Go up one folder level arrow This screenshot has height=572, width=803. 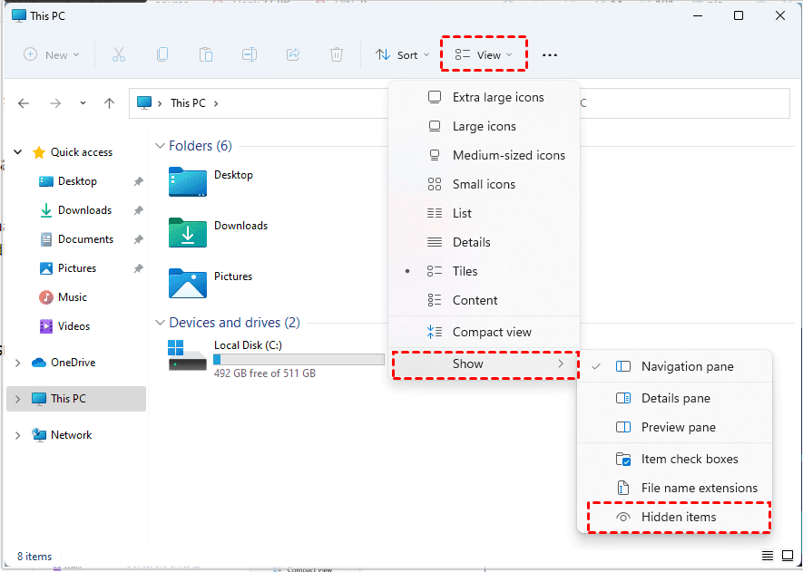pyautogui.click(x=110, y=103)
